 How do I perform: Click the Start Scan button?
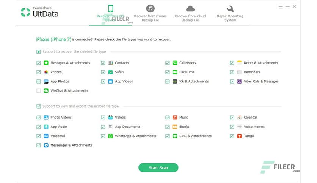[x=158, y=167]
